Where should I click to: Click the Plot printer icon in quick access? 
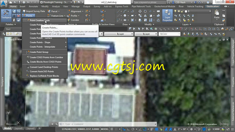[x=24, y=2]
